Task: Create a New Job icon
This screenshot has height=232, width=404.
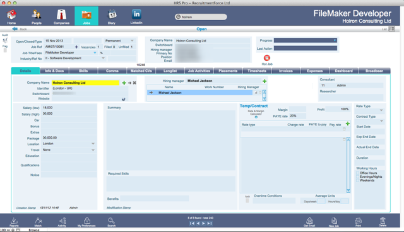Action: pos(334,221)
